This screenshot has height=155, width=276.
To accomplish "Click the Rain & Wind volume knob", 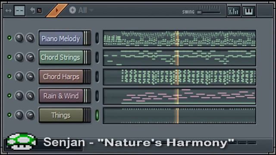I will (30, 96).
